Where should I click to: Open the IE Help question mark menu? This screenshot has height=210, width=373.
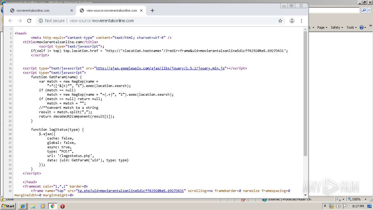tap(363, 27)
